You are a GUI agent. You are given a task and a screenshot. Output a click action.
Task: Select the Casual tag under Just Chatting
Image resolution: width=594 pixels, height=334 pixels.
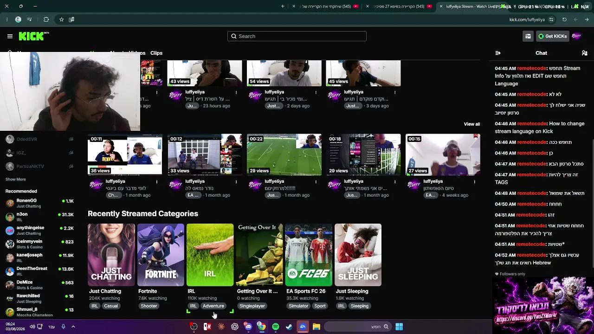click(x=111, y=306)
